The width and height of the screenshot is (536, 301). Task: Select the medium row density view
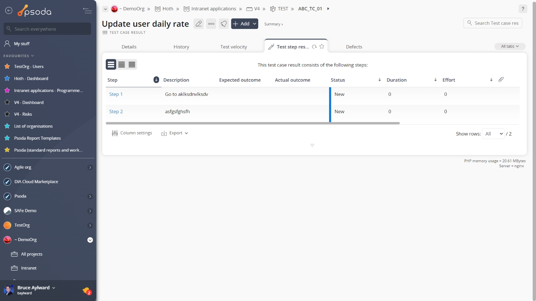click(x=121, y=64)
